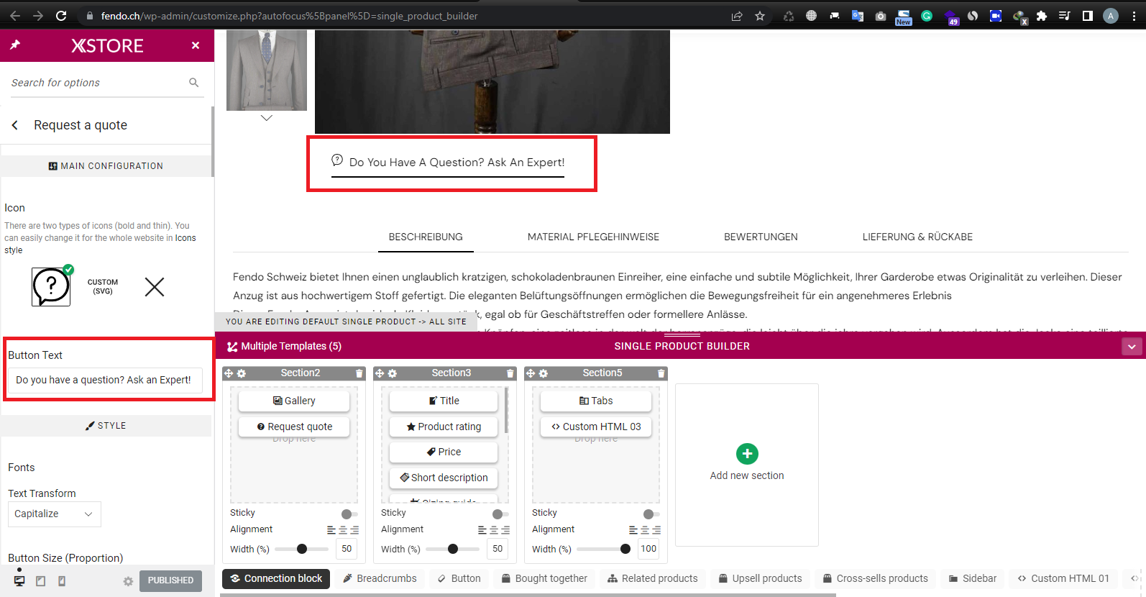Select Bought together element chip
This screenshot has width=1146, height=597.
(x=544, y=578)
